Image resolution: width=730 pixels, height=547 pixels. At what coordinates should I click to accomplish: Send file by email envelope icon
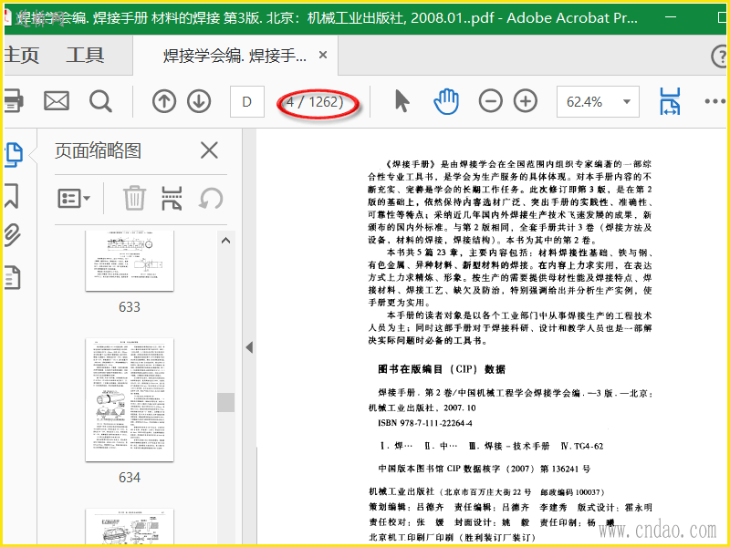[57, 101]
